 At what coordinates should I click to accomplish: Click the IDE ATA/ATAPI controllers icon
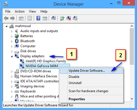tap(17, 82)
